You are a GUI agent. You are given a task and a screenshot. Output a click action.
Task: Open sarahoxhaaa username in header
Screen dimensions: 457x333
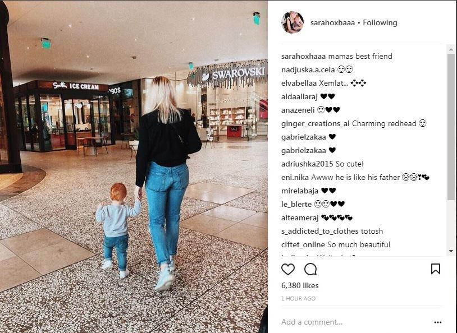click(x=332, y=22)
